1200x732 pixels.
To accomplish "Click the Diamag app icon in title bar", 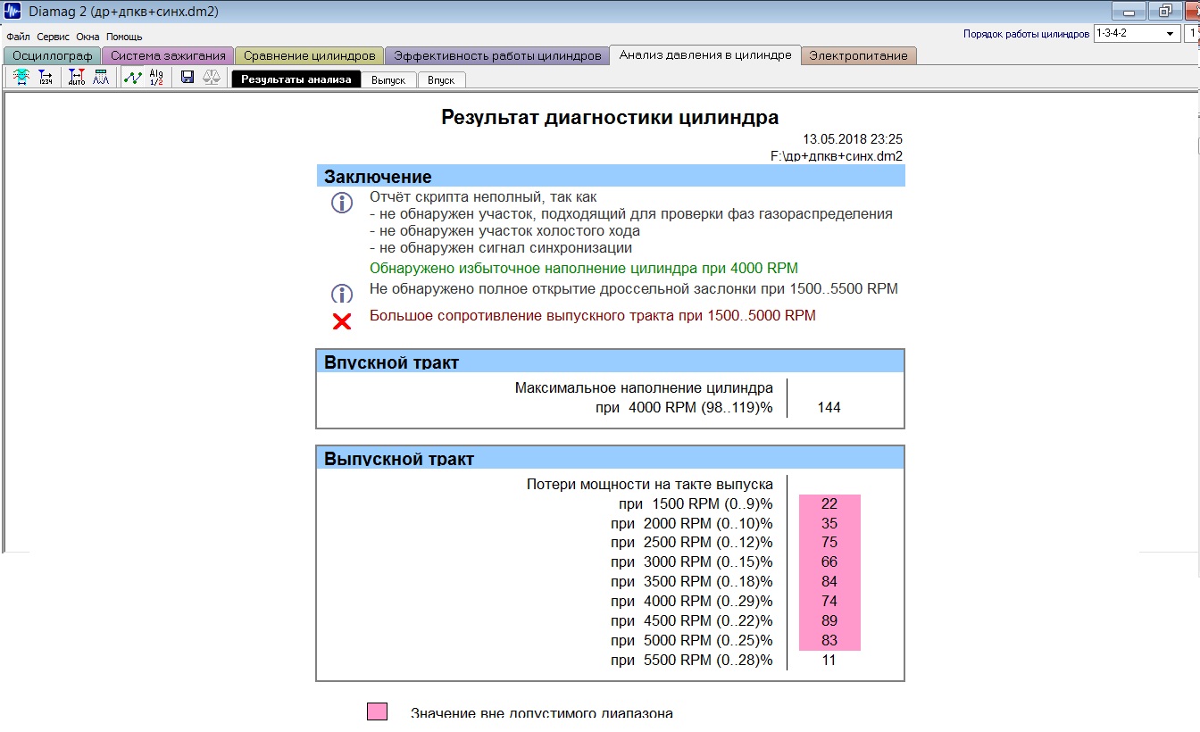I will pos(12,12).
